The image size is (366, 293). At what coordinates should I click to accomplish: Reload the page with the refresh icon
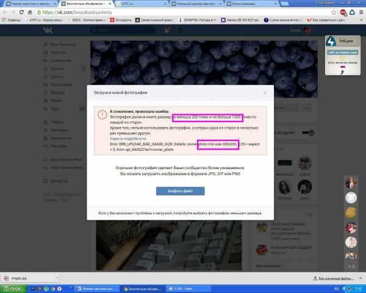coord(21,12)
